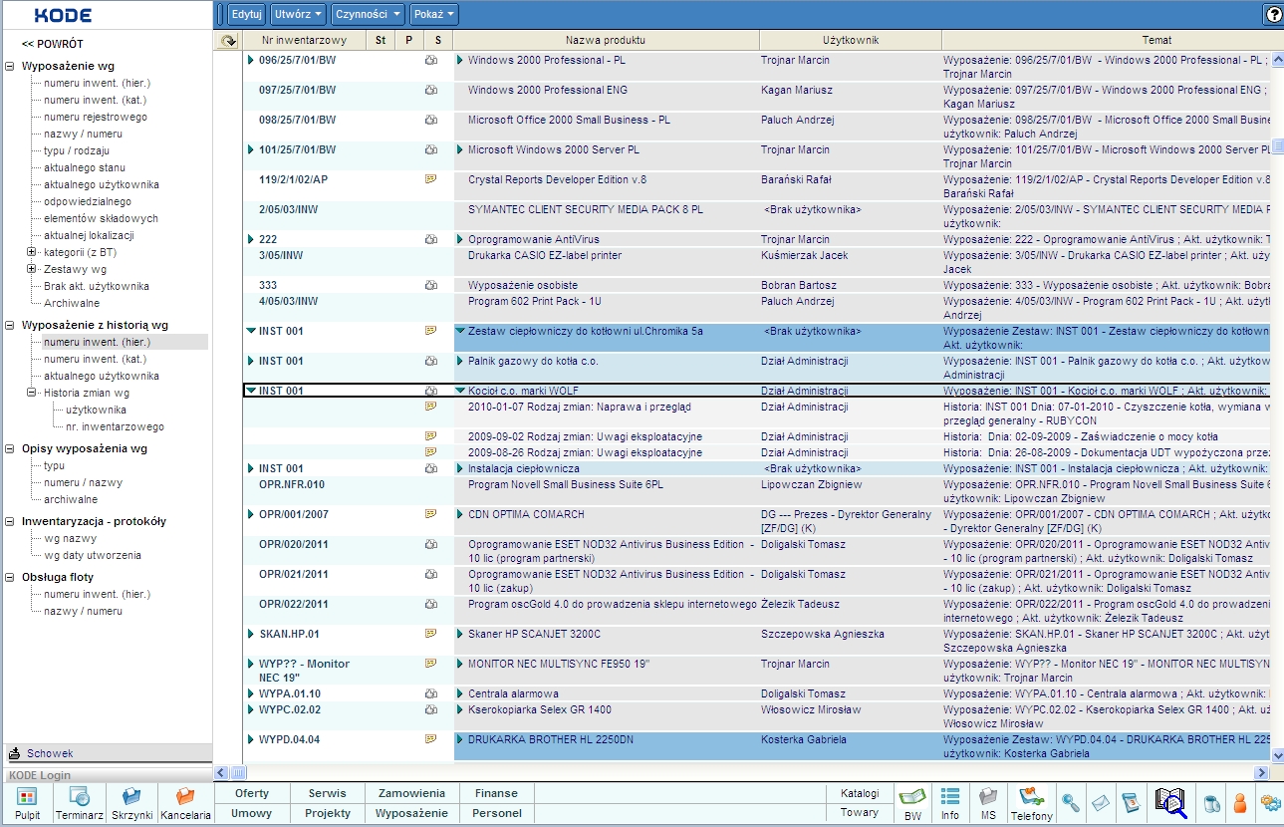Sort by Nazwa produktu column header
The width and height of the screenshot is (1284, 827).
pyautogui.click(x=606, y=41)
